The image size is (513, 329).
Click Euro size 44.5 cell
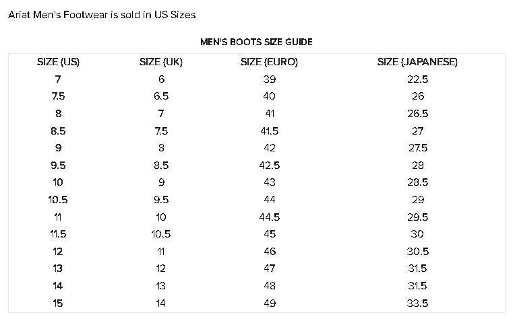pos(270,217)
